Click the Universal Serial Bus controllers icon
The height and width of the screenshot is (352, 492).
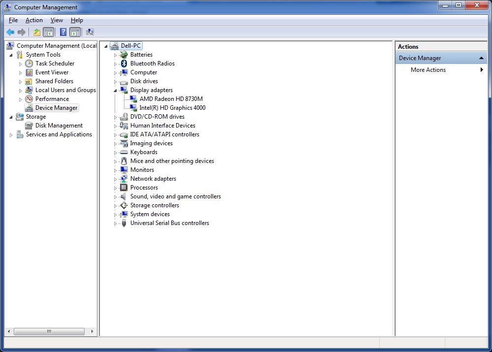[x=124, y=223]
